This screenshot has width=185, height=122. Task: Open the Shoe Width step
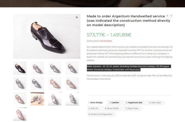pos(112,108)
